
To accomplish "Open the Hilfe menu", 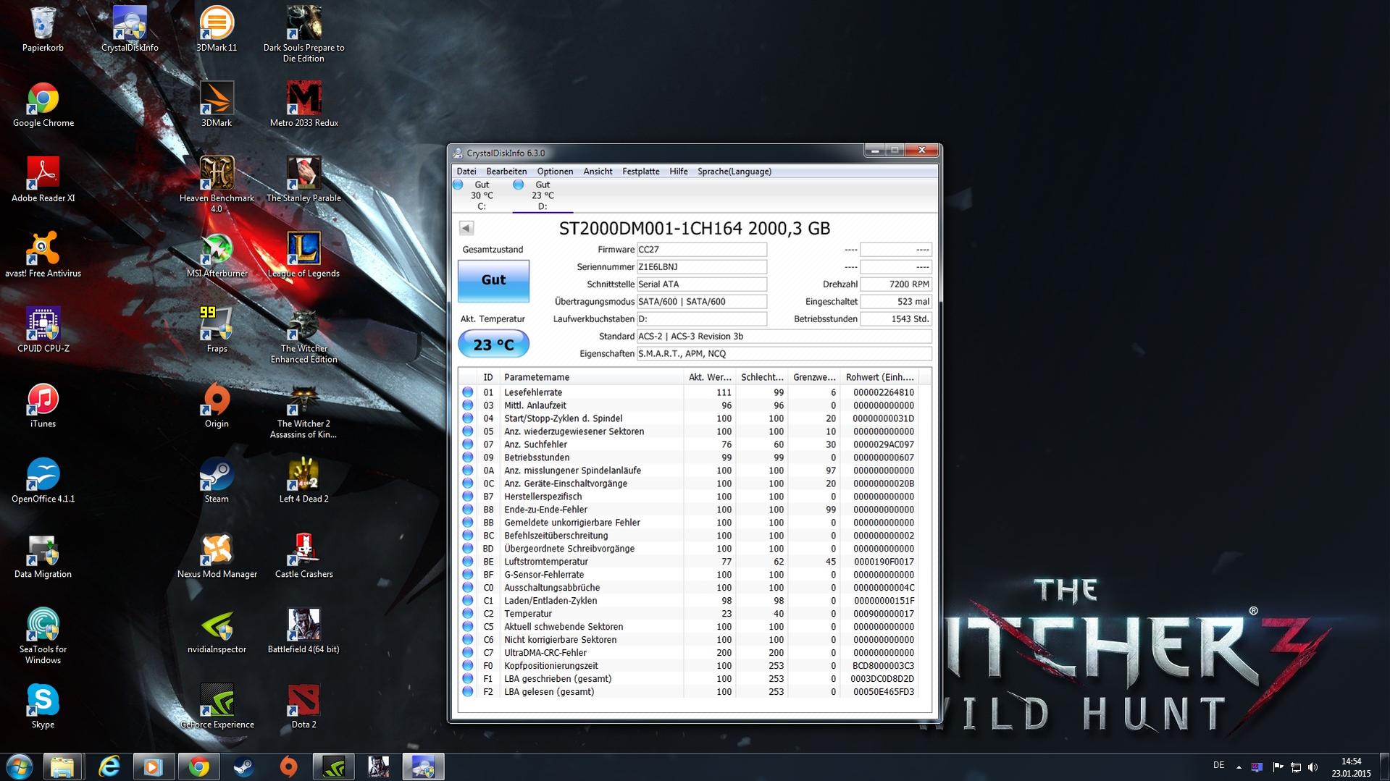I will pos(679,172).
